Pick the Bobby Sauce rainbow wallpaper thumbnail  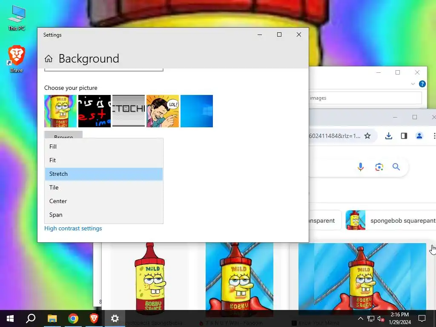60,111
